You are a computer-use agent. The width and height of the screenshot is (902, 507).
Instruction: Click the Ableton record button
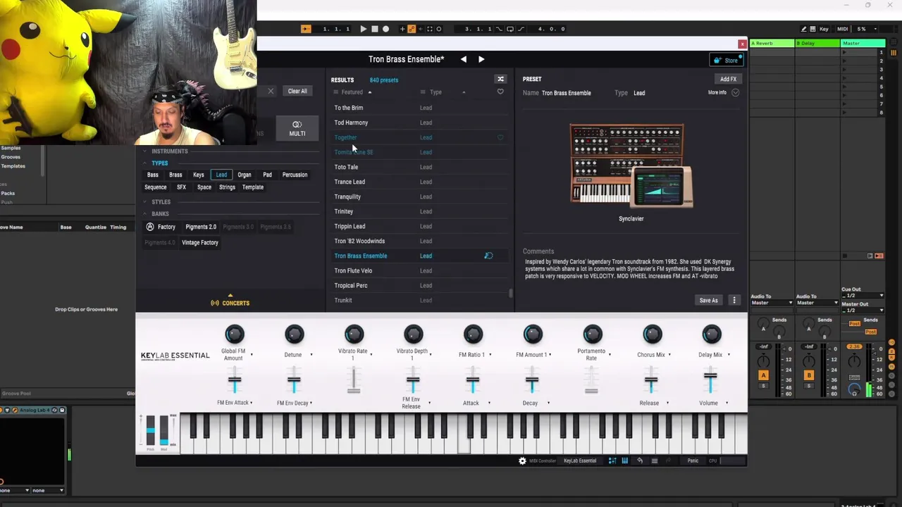[385, 29]
